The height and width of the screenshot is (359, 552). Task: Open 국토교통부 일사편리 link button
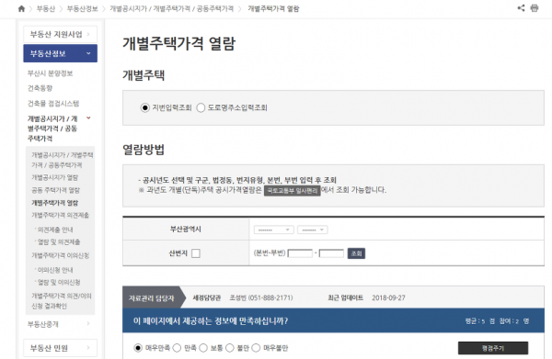[293, 191]
